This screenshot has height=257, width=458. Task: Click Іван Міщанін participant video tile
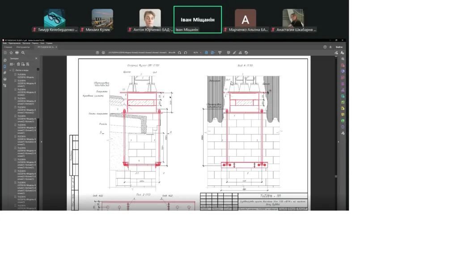[198, 20]
